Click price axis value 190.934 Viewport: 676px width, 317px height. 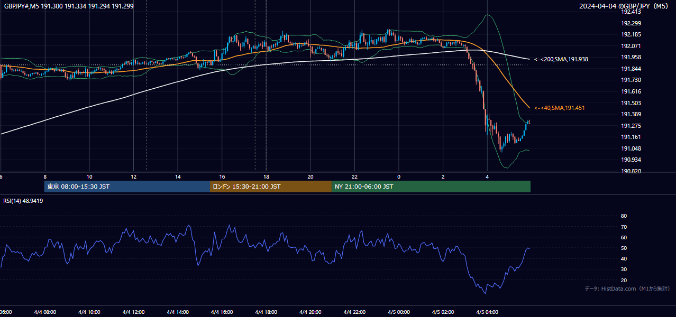(631, 160)
